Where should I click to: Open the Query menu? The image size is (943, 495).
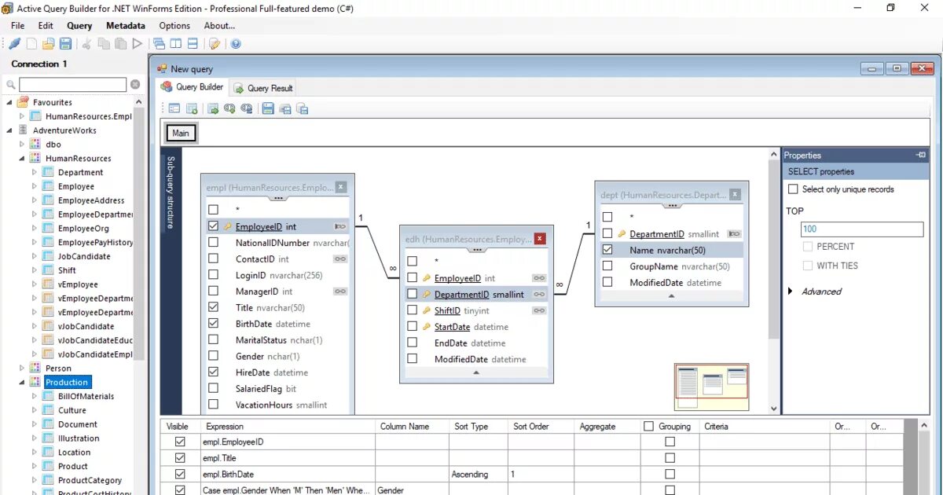79,26
